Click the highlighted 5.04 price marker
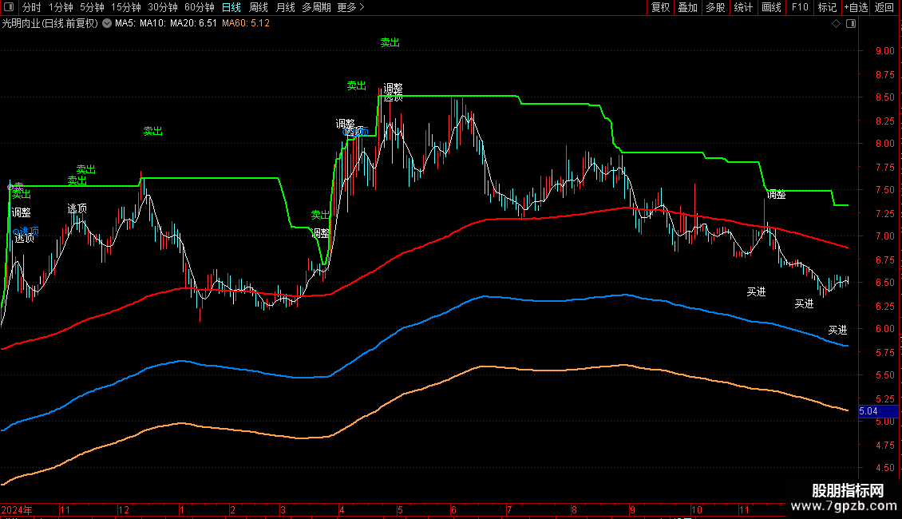This screenshot has width=902, height=519. coord(878,411)
